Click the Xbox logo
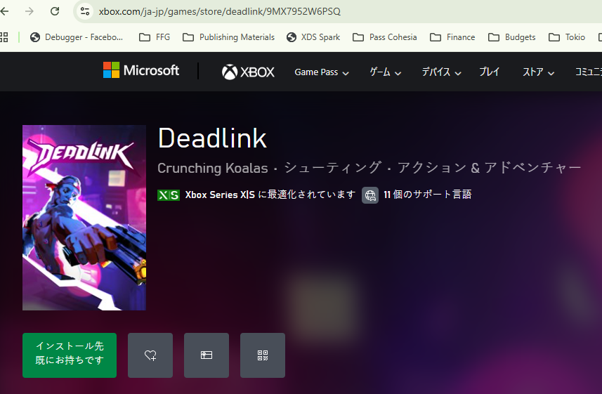 [x=248, y=72]
